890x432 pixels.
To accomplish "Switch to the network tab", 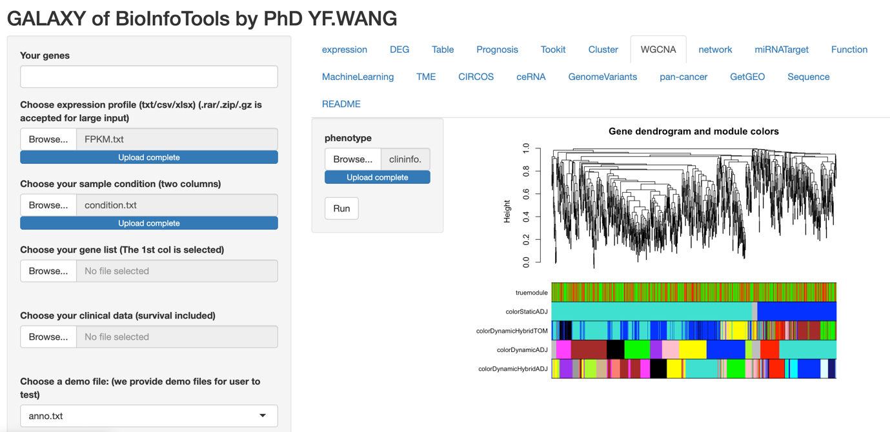I will coord(714,50).
